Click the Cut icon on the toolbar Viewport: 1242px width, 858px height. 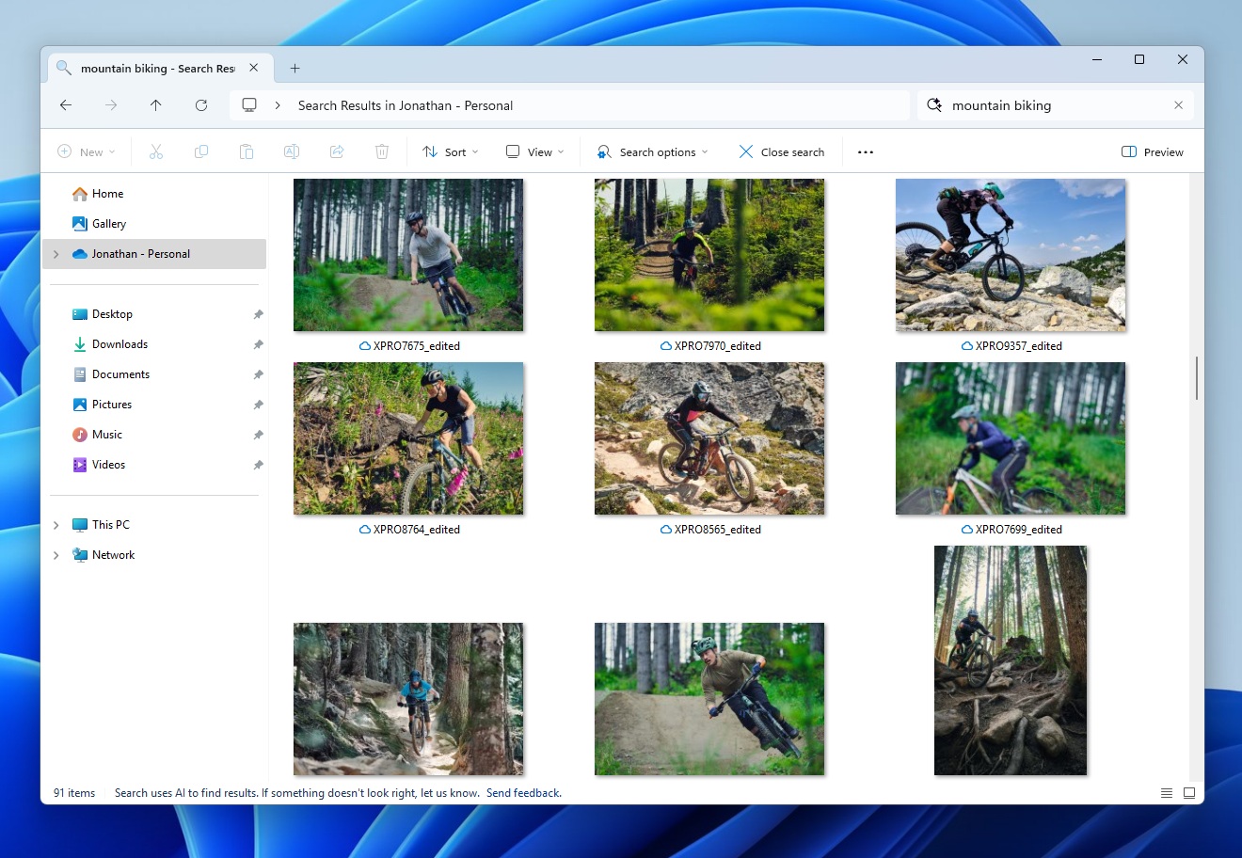156,151
